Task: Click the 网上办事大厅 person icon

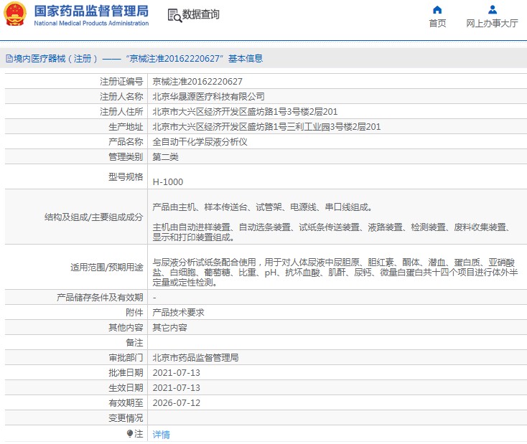Action: click(492, 10)
